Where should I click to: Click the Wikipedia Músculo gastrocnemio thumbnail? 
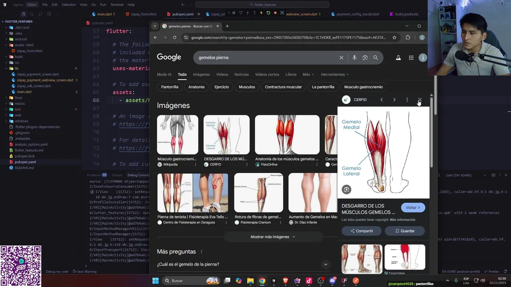click(177, 135)
